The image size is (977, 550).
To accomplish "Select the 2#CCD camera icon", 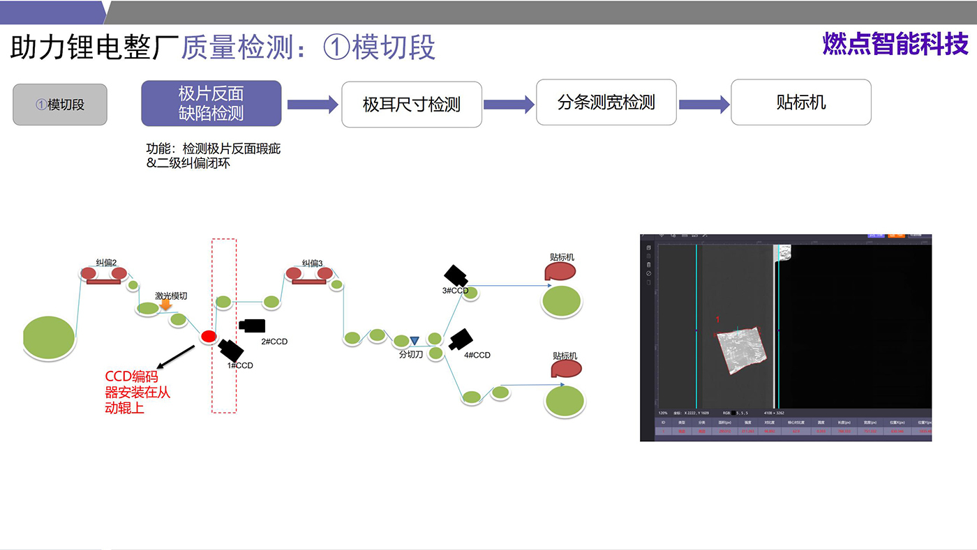I will click(252, 325).
